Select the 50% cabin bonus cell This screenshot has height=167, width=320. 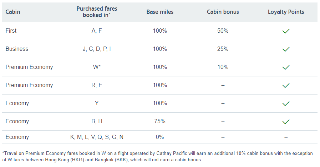click(x=223, y=31)
